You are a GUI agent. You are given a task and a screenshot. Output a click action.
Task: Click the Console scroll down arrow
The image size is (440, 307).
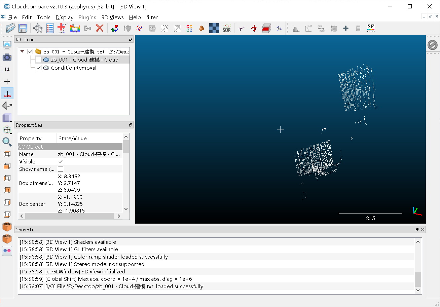(x=418, y=290)
